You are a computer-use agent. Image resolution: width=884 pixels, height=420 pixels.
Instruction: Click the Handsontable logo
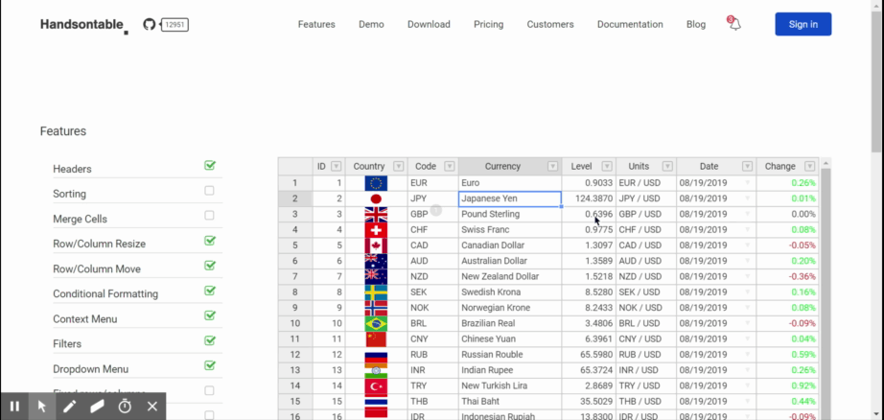pos(84,25)
